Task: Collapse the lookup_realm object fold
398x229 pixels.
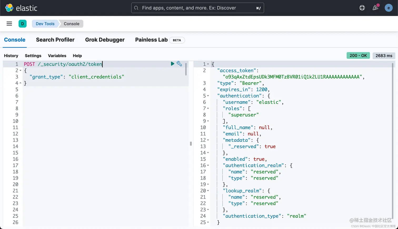Action: click(208, 191)
